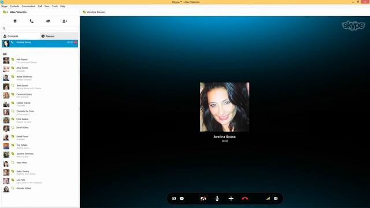This screenshot has width=370, height=208.
Task: Open contact Aadi Kapoor
Action: click(x=40, y=61)
